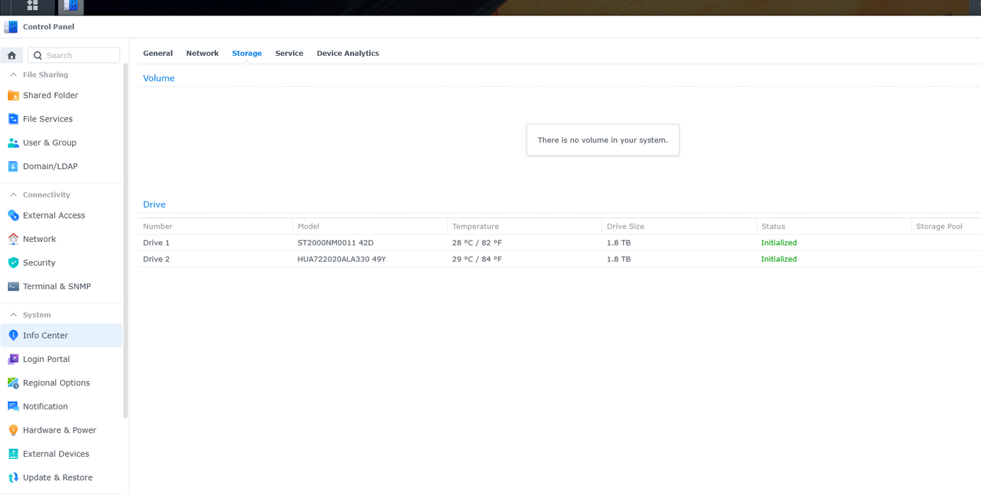Click Drive 2 size 1.8 TB
The width and height of the screenshot is (981, 495).
click(x=619, y=259)
